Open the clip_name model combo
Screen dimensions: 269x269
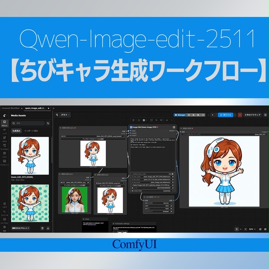(152, 180)
